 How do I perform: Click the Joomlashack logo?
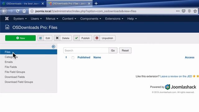click(180, 87)
